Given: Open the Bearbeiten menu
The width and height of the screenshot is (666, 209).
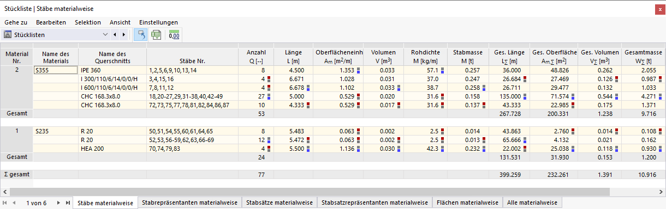Looking at the screenshot, I should tap(51, 22).
